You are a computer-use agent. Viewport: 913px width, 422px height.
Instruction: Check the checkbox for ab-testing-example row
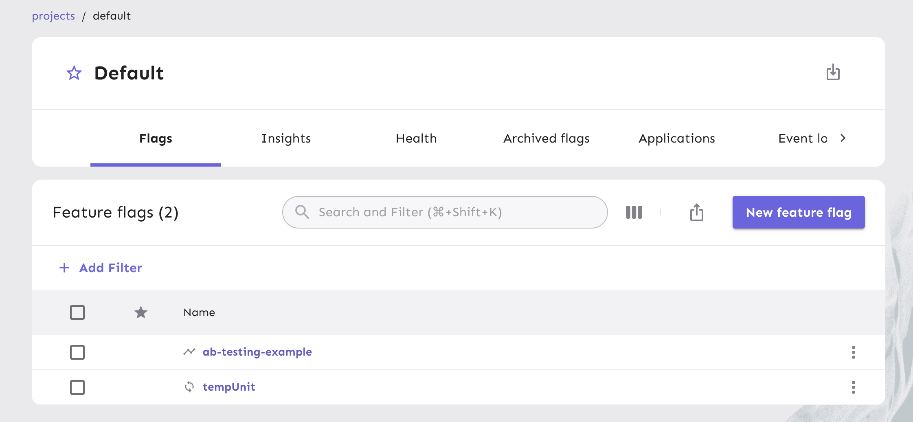tap(77, 352)
